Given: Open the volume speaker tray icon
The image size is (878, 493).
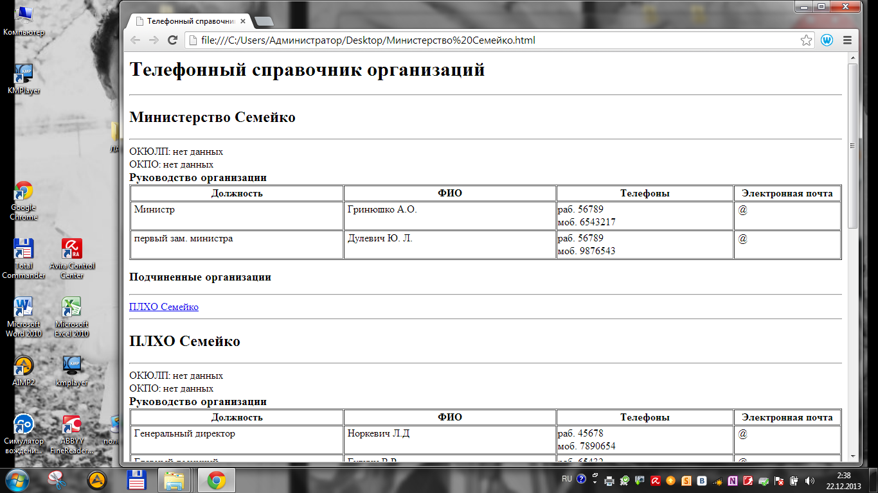Looking at the screenshot, I should (x=810, y=481).
